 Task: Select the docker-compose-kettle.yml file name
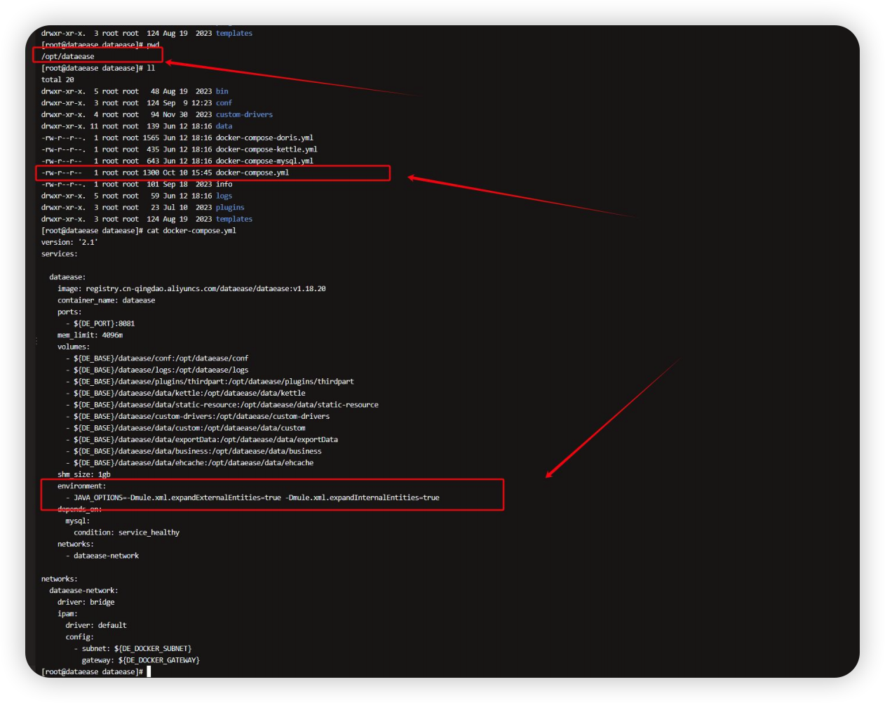coord(266,149)
